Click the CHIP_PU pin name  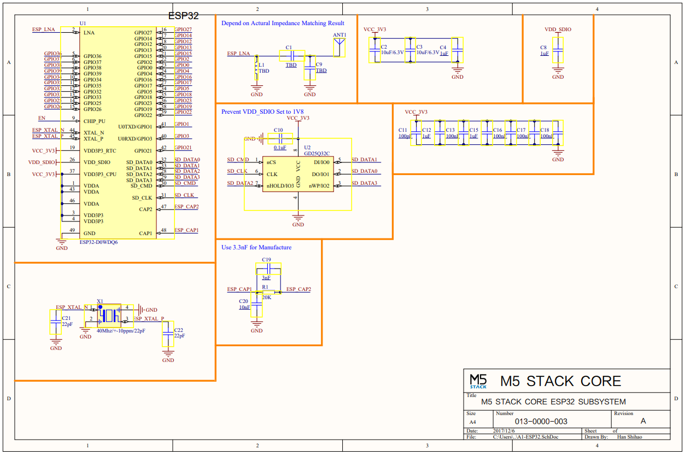[95, 121]
